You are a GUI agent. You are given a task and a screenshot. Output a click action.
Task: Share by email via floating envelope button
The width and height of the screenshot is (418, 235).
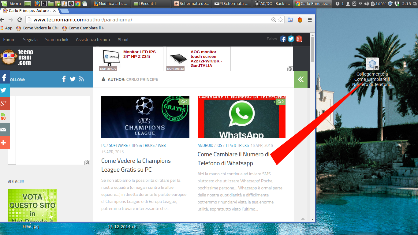click(5, 129)
